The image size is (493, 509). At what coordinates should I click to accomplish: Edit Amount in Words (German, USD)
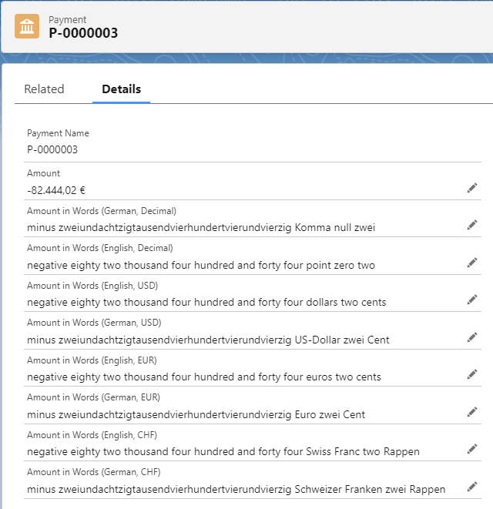tap(472, 337)
